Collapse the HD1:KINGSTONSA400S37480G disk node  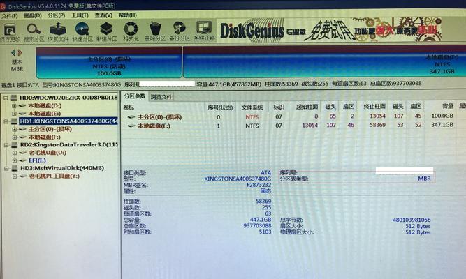(x=6, y=121)
